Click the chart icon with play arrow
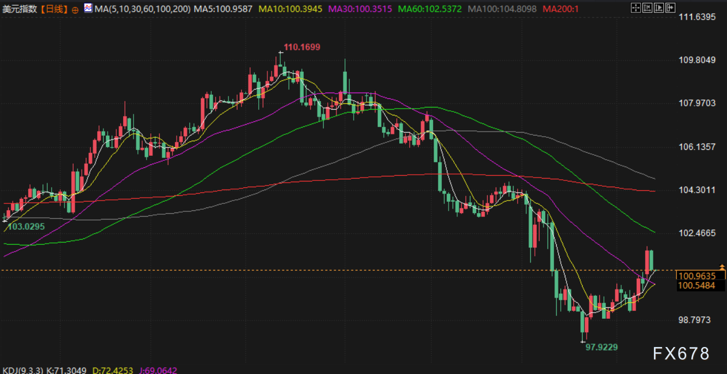Viewport: 727px width, 374px height. click(x=659, y=7)
